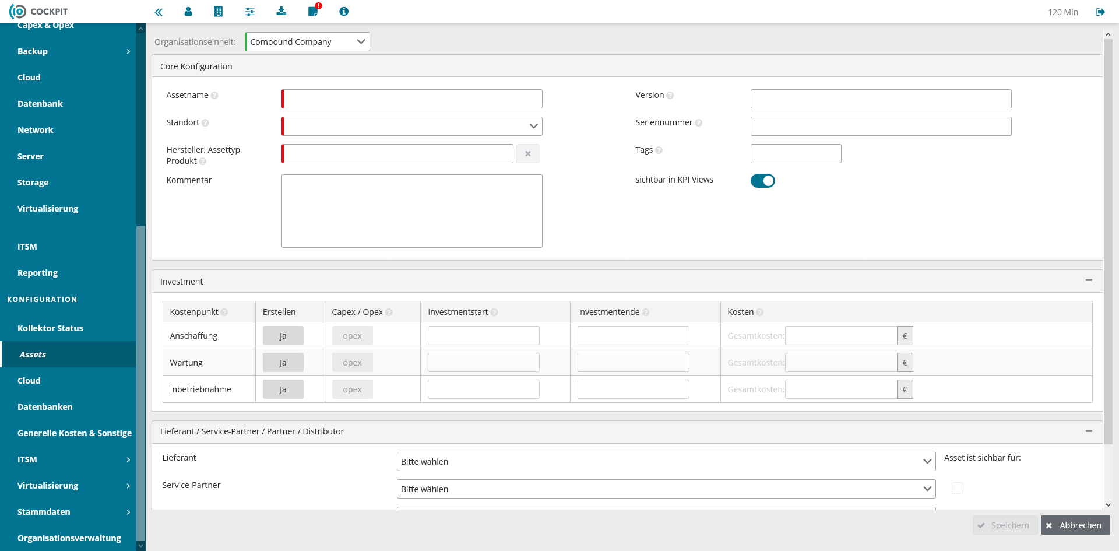1119x551 pixels.
Task: Clear the Hersteller product field with x
Action: tap(528, 154)
